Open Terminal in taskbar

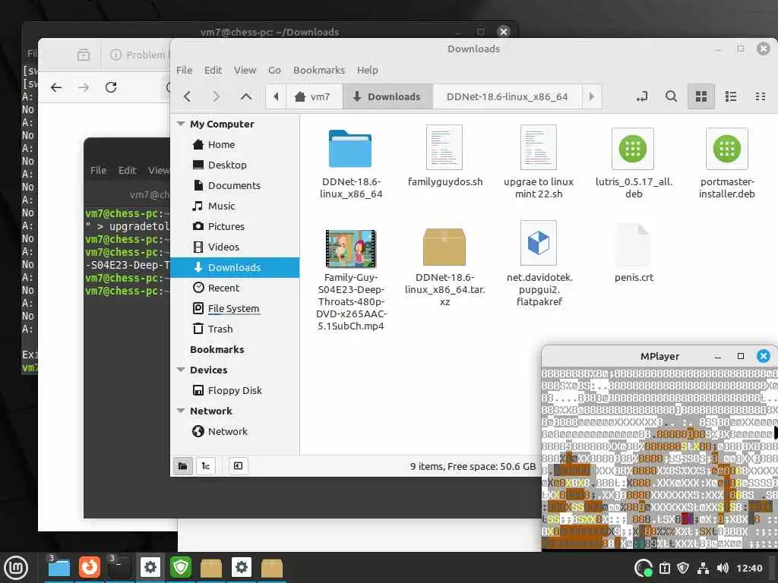click(119, 568)
